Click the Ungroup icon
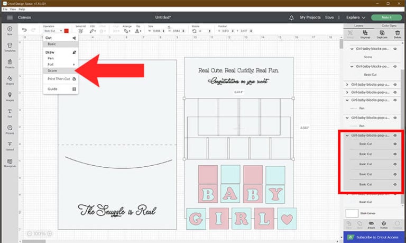 (x=365, y=34)
